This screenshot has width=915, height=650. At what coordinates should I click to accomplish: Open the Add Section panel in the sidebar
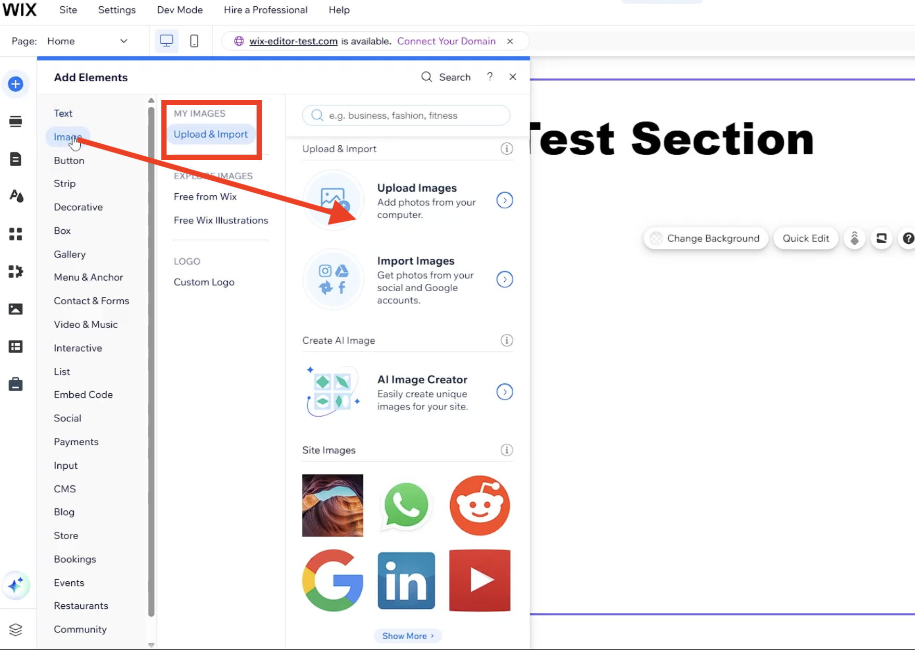pos(16,121)
